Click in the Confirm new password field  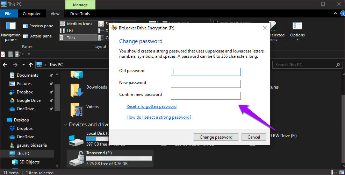coord(206,96)
